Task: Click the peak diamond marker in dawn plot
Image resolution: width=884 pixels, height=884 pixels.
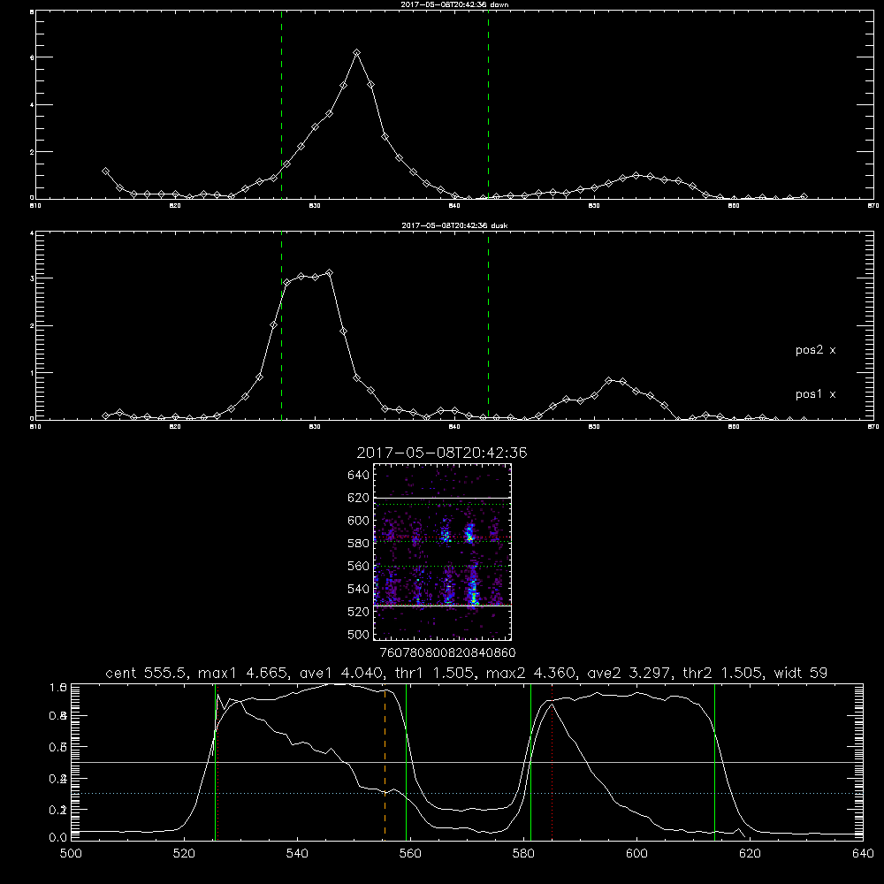Action: click(356, 52)
